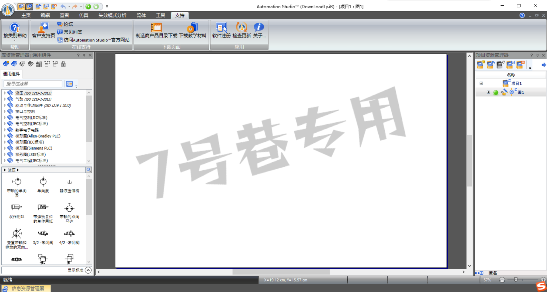Select the 3/2 -常闭阀 valve component
The height and width of the screenshot is (292, 547).
43,237
